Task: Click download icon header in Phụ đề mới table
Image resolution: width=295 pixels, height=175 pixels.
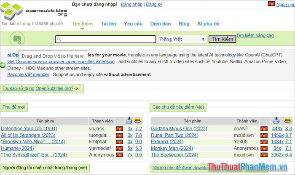Action: (x=130, y=121)
